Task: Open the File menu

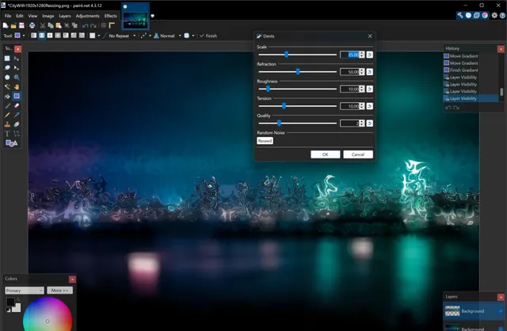Action: (x=8, y=16)
